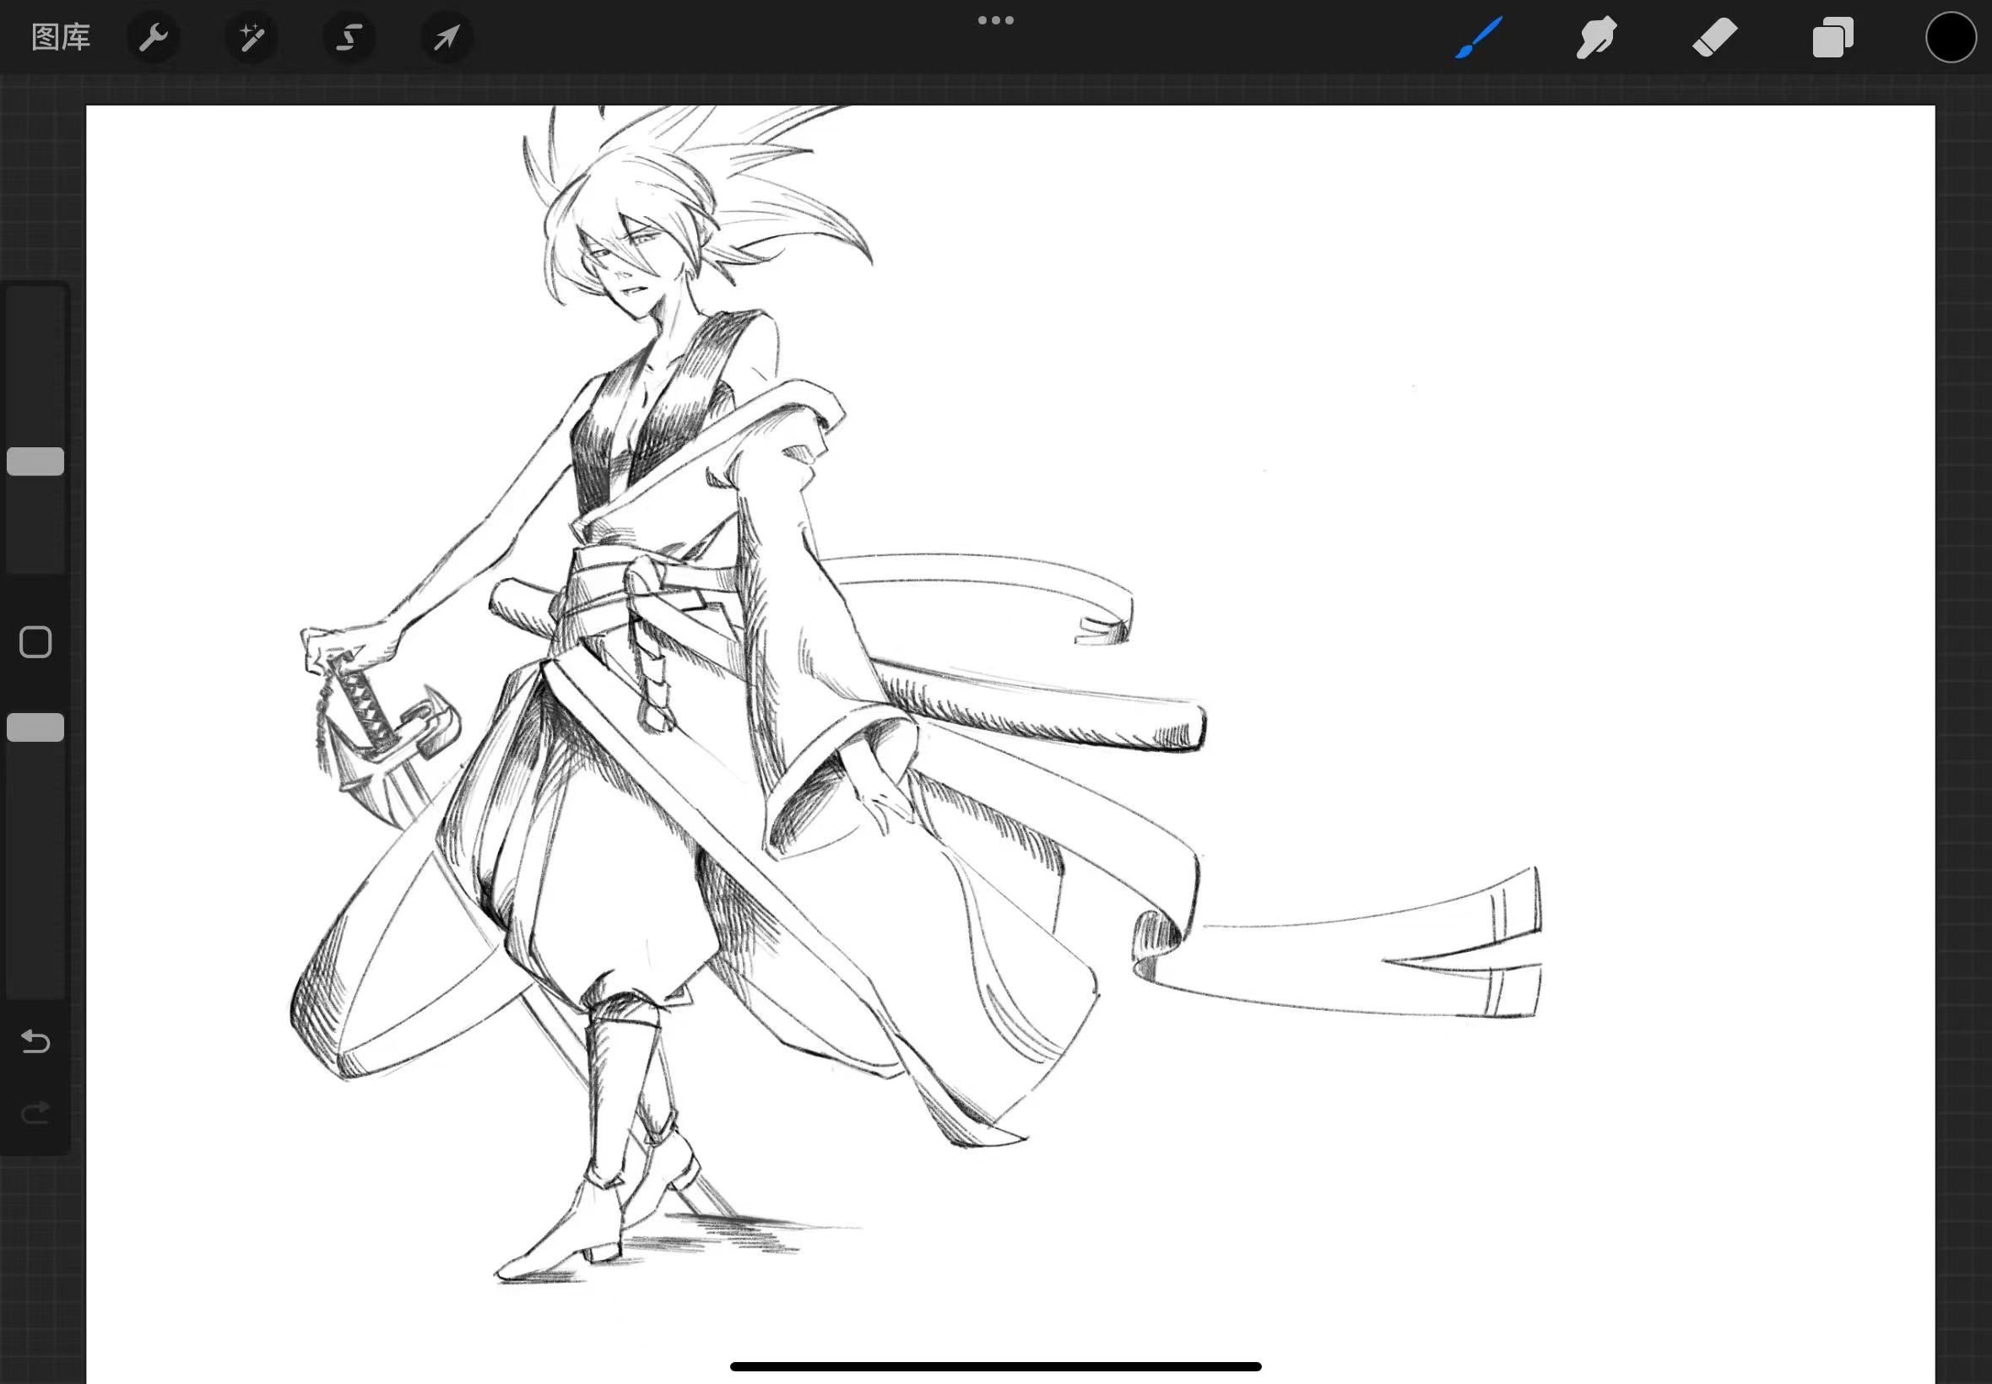This screenshot has height=1384, width=1992.
Task: Redo with the dimmed redo arrow
Action: tap(35, 1112)
